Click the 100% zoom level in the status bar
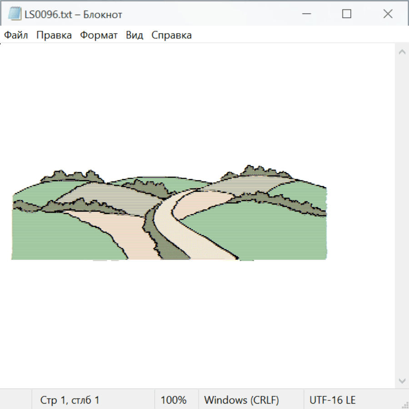 [x=174, y=400]
